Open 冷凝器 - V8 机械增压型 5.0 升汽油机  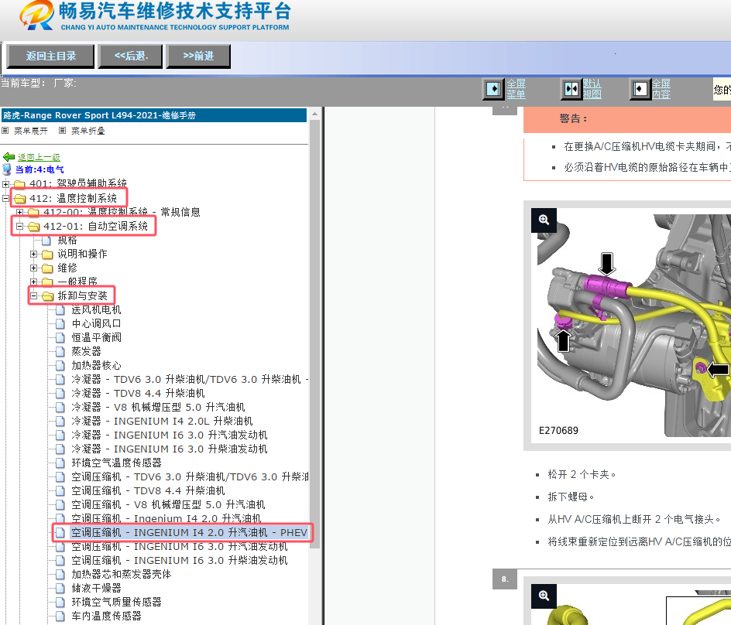click(158, 408)
